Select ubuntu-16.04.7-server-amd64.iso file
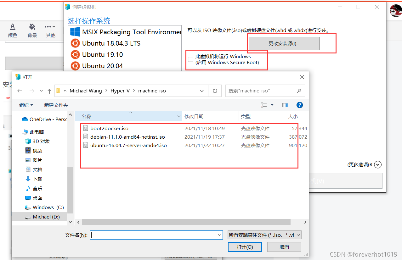Viewport: 402px width, 260px height. [x=128, y=145]
